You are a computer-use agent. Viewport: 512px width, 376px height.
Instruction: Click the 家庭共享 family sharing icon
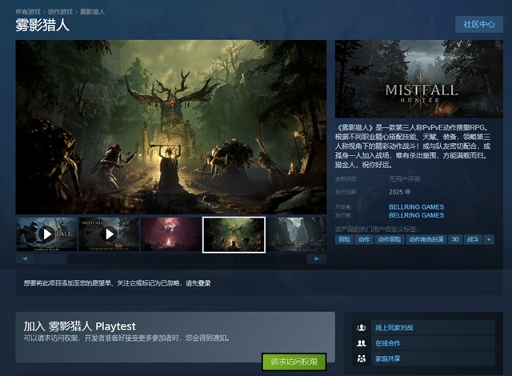coord(362,358)
